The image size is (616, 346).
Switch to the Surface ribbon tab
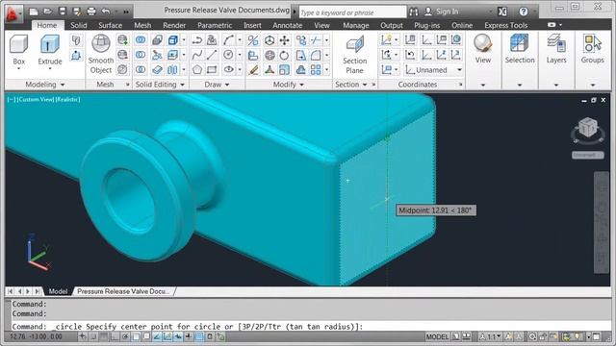(111, 25)
